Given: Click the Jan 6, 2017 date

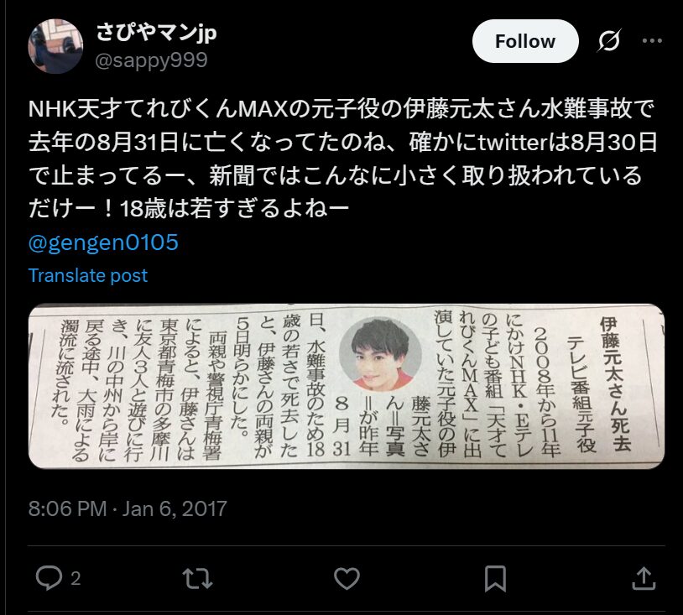Looking at the screenshot, I should coord(175,508).
